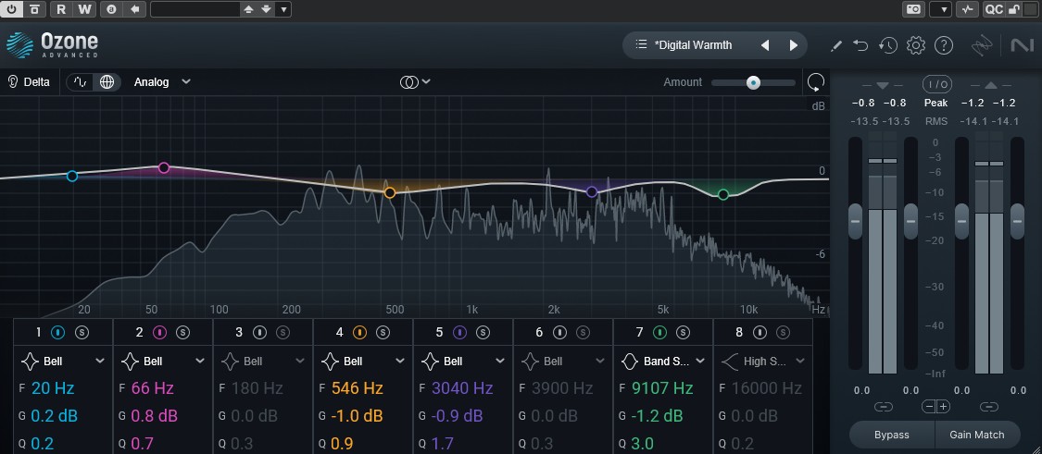Click band 7 frequency value 9107 Hz
Viewport: 1042px width, 454px height.
pyautogui.click(x=662, y=388)
